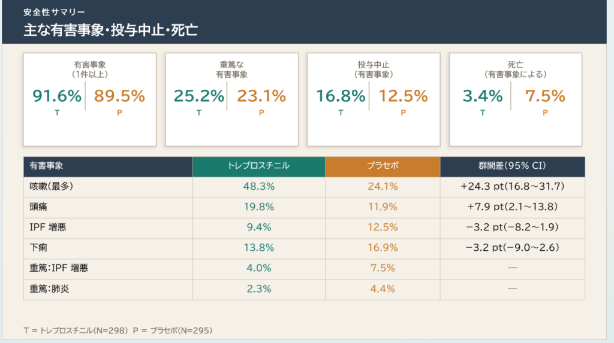Click the +7.9 pt difference cell
The image size is (614, 343).
pos(512,207)
